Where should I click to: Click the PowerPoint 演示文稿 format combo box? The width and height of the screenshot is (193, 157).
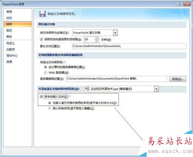click(95, 33)
